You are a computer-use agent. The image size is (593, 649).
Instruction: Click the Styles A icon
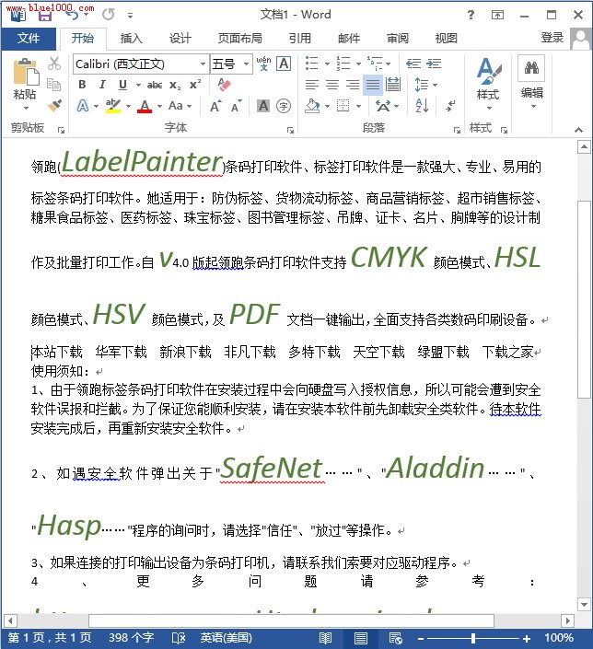tap(489, 71)
